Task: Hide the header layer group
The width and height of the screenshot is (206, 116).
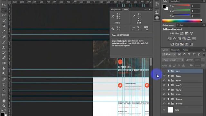Action: point(164,103)
